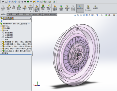The image size is (117, 91).
Task: Click the printer icon in the top toolbar
Action: 47,2
